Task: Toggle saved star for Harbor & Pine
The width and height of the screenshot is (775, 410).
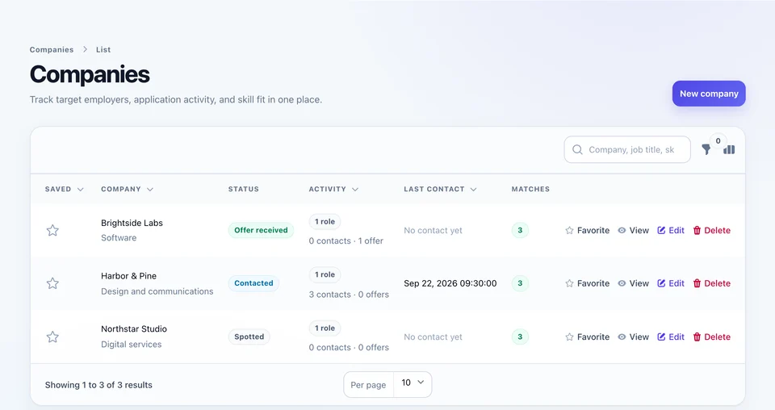Action: [52, 283]
